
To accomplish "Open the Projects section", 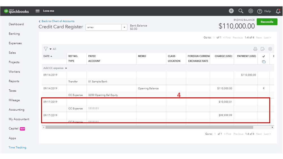I will tap(14, 62).
